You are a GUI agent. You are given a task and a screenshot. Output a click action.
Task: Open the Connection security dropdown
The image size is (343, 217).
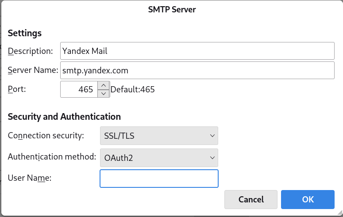(x=159, y=136)
